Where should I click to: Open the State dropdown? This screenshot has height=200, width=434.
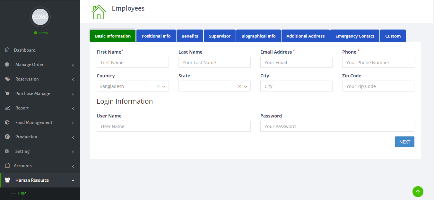[x=246, y=86]
